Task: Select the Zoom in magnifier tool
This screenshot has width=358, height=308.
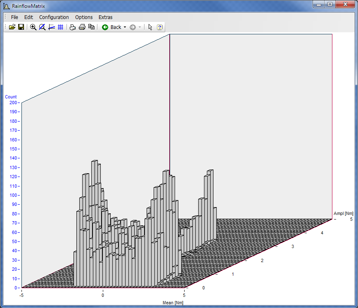Action: [33, 27]
